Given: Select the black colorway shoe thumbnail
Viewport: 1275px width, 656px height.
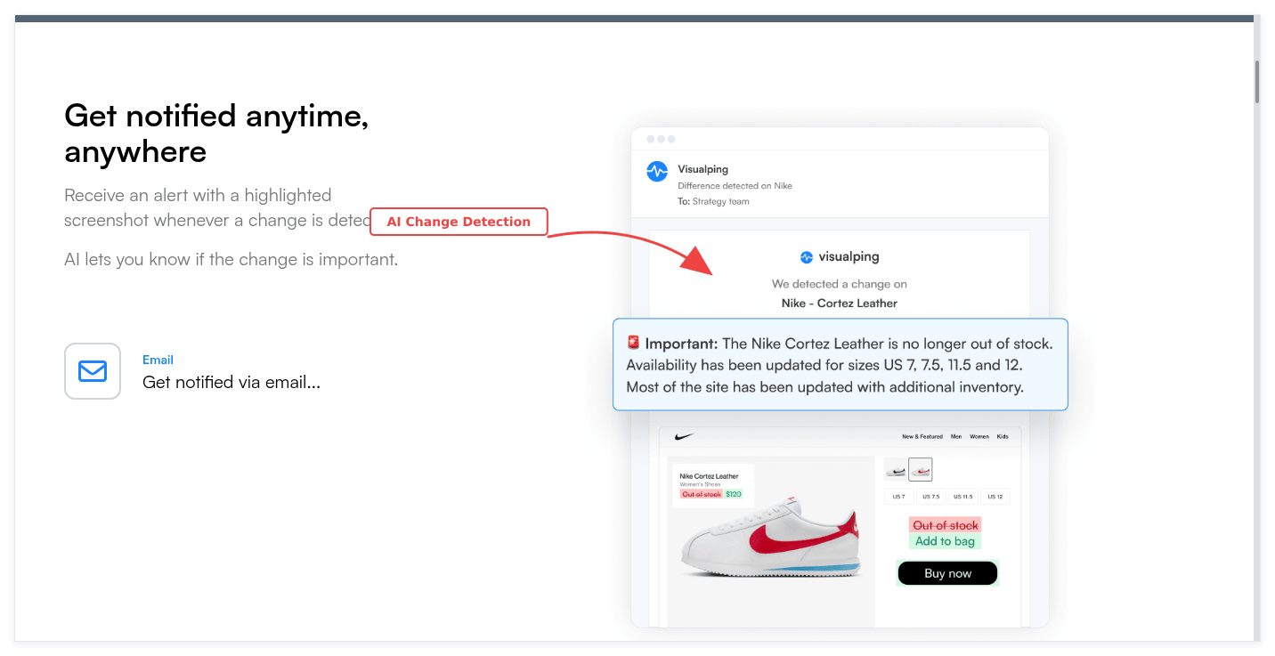Looking at the screenshot, I should (x=896, y=469).
